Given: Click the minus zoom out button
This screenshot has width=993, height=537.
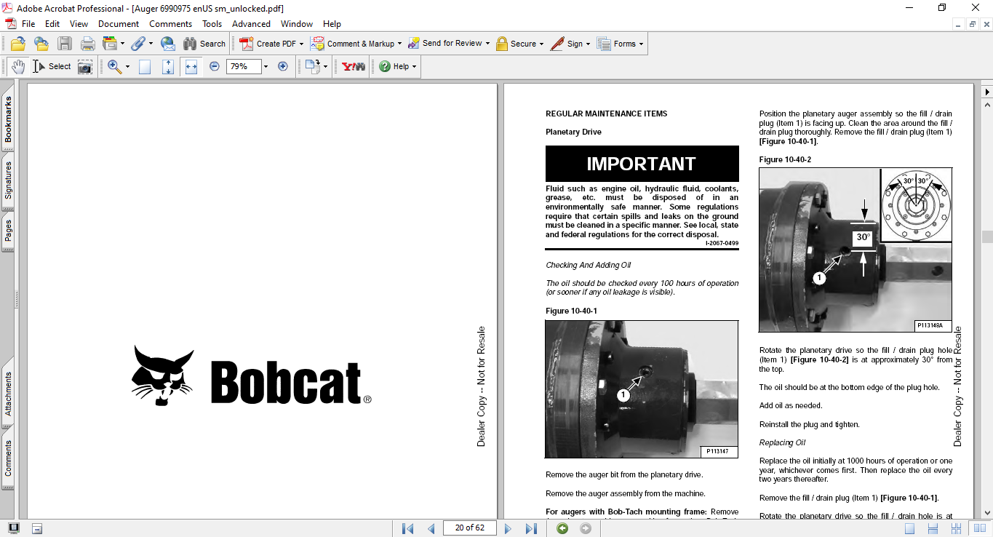Looking at the screenshot, I should tap(215, 66).
